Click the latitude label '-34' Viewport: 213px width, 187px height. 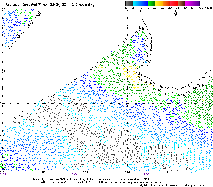3,71
